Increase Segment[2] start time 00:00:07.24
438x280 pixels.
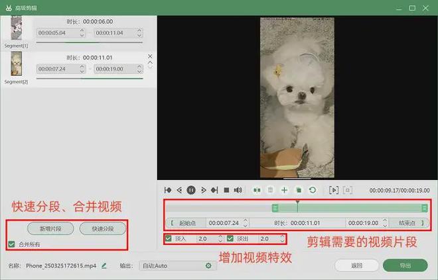pyautogui.click(x=82, y=67)
